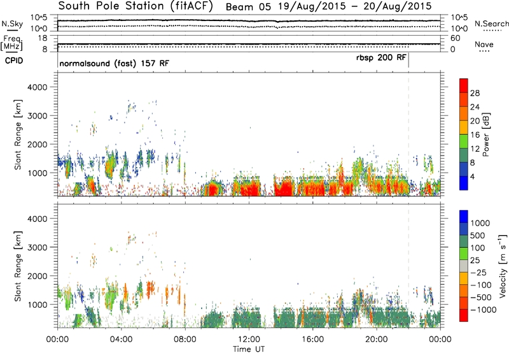The width and height of the screenshot is (509, 353).
Task: Click the '16:00' time axis label
Action: click(312, 340)
